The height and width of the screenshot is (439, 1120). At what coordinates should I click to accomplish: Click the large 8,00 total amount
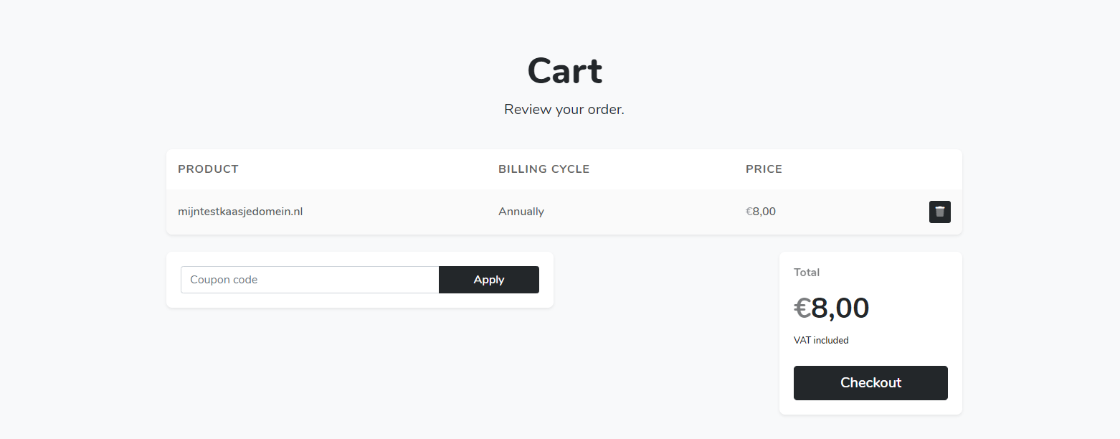click(840, 308)
